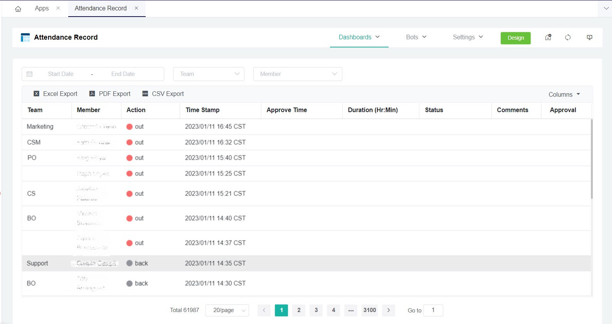Image resolution: width=612 pixels, height=324 pixels.
Task: Click the grey back status in Support row
Action: tap(137, 263)
